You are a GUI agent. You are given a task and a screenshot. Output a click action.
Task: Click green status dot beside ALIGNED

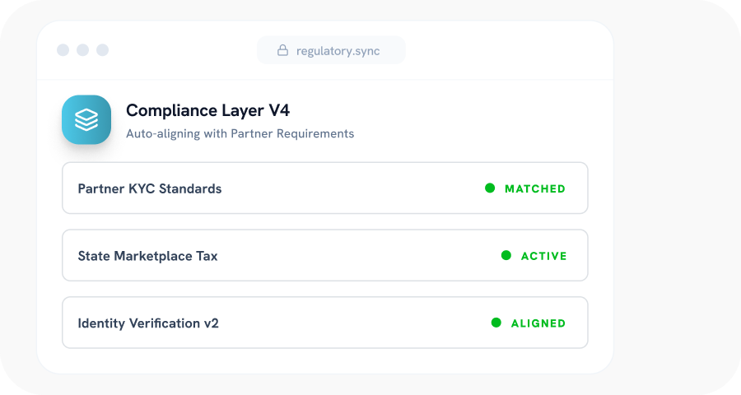496,323
